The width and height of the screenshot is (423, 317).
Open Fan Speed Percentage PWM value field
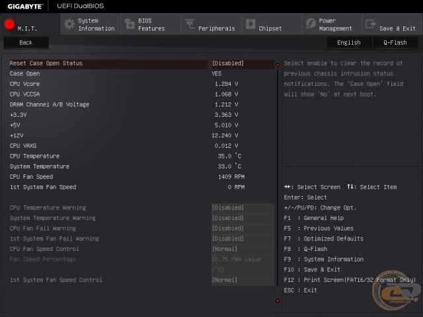click(x=243, y=264)
